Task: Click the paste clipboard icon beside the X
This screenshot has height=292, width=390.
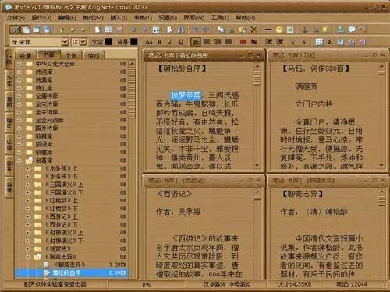Action: pos(243,30)
